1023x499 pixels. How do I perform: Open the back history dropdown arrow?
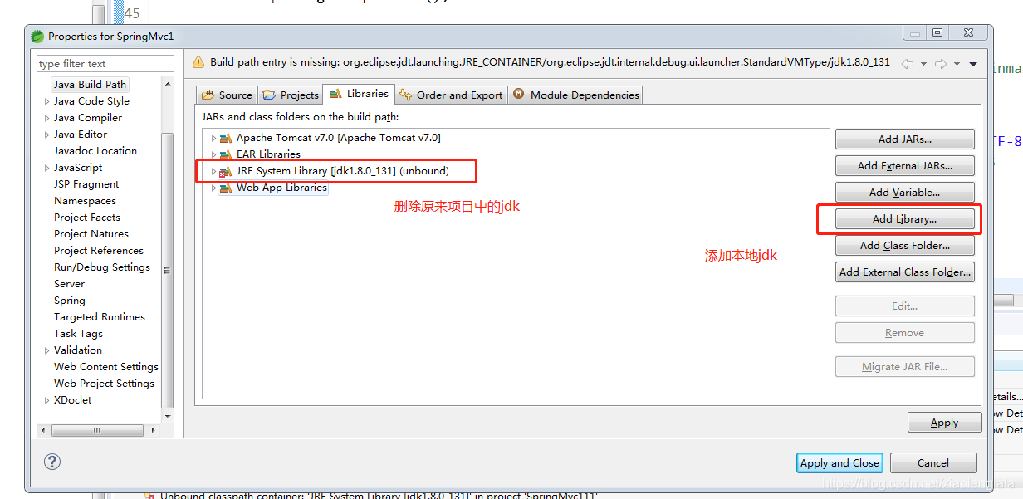(923, 64)
